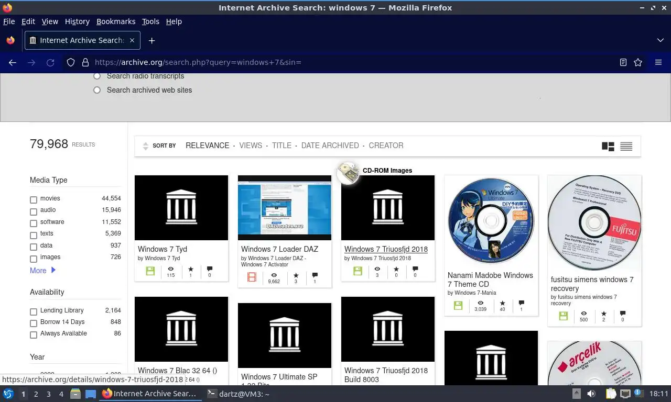The image size is (671, 402).
Task: Sort results by TITLE
Action: coord(282,146)
